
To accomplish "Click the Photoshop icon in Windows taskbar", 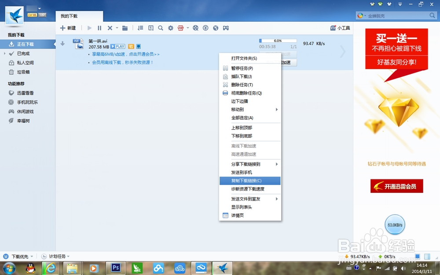I will [116, 268].
